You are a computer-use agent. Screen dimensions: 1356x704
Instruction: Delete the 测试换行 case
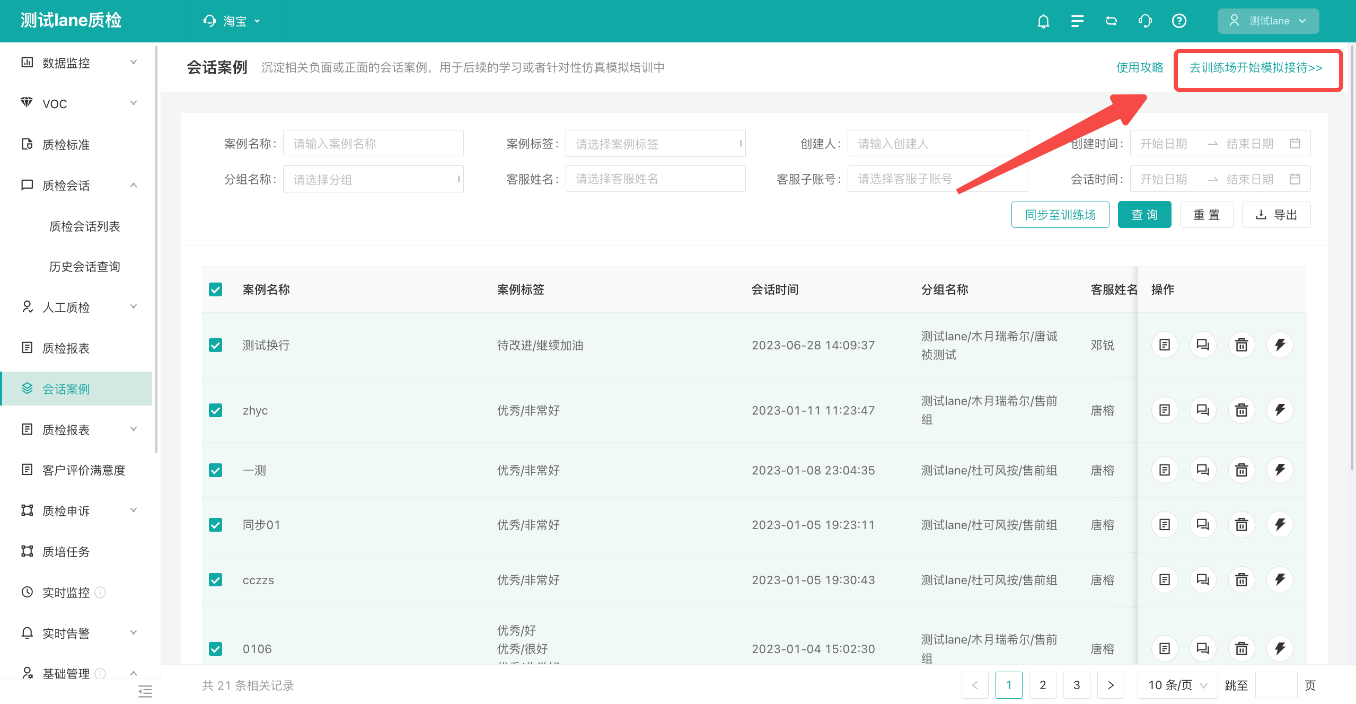(x=1241, y=345)
